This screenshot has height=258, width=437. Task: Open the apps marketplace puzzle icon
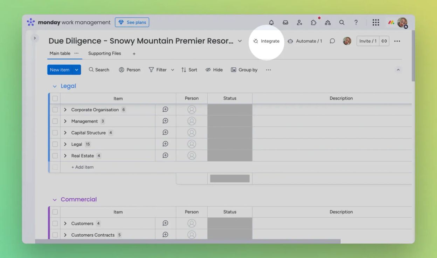coord(313,22)
